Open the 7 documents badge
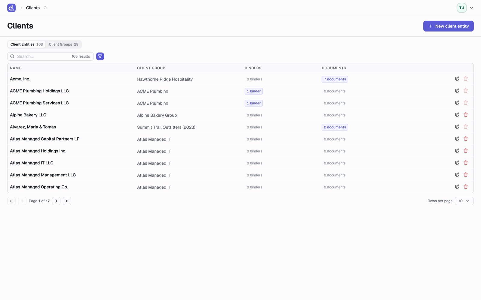The width and height of the screenshot is (481, 300). pos(335,79)
